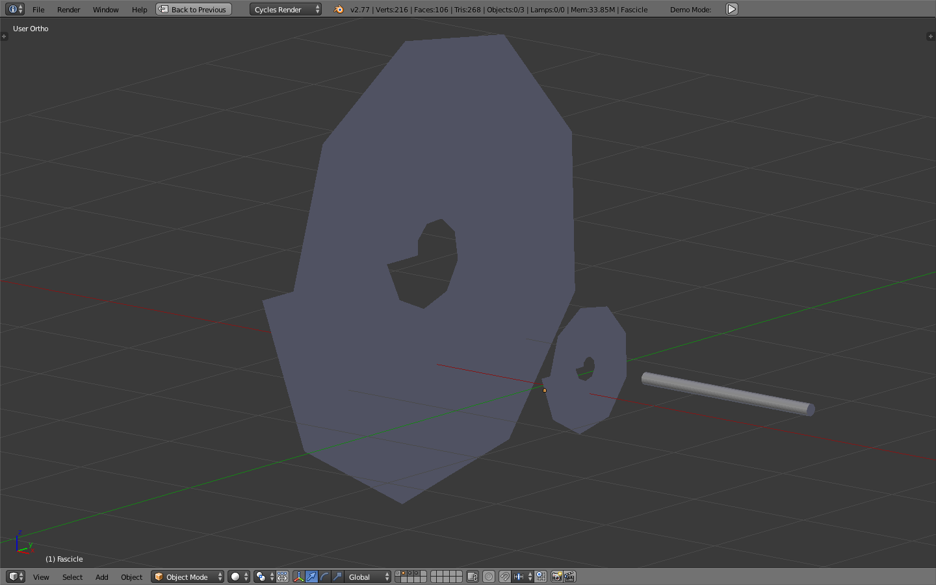Image resolution: width=936 pixels, height=585 pixels.
Task: Toggle snap during transform magnet
Action: coord(504,577)
